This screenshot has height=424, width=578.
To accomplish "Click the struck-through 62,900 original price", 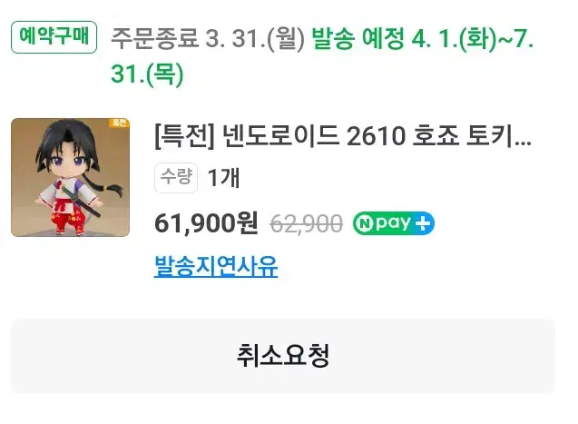I will point(307,223).
